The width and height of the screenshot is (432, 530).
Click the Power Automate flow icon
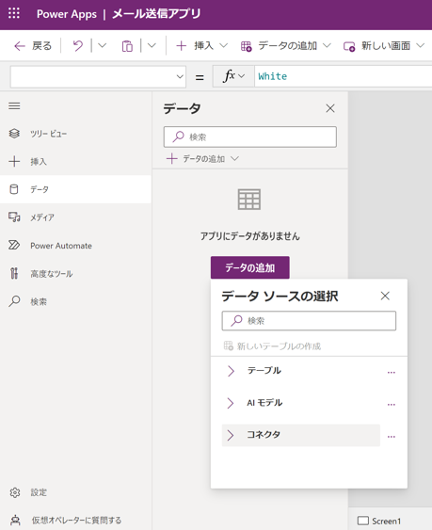click(14, 245)
